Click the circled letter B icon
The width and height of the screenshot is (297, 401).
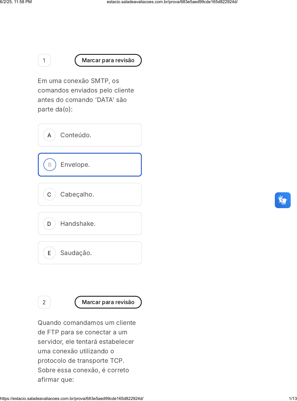(49, 165)
